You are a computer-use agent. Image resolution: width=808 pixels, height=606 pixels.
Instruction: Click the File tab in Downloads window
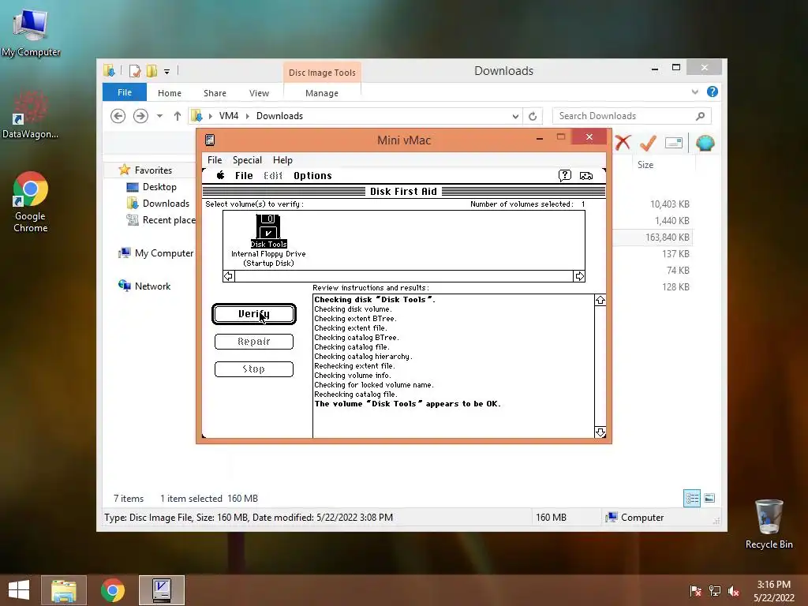(x=125, y=92)
